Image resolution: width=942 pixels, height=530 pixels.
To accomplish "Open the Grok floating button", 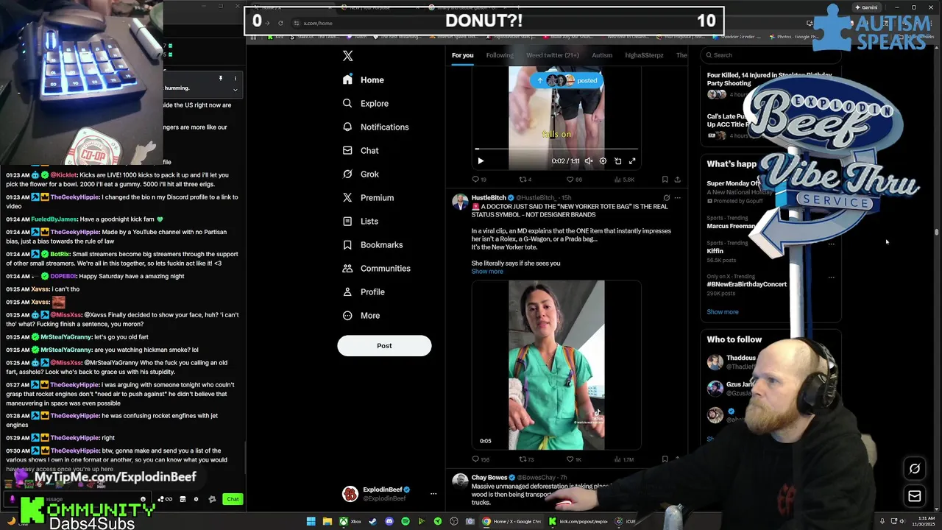I will [x=915, y=468].
